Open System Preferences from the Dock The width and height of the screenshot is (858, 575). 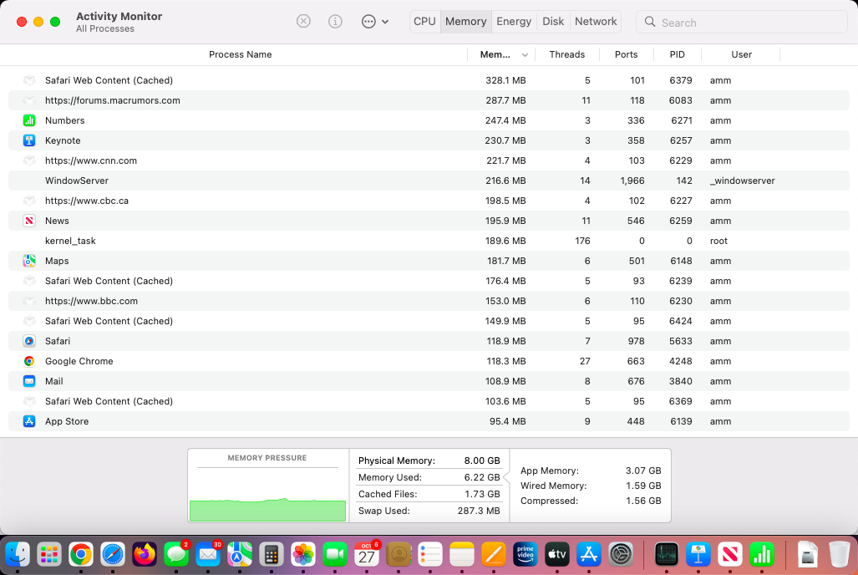pos(621,555)
